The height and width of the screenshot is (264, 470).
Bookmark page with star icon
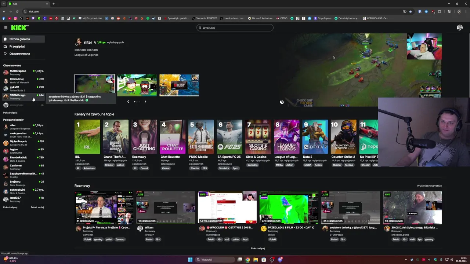[x=411, y=11]
